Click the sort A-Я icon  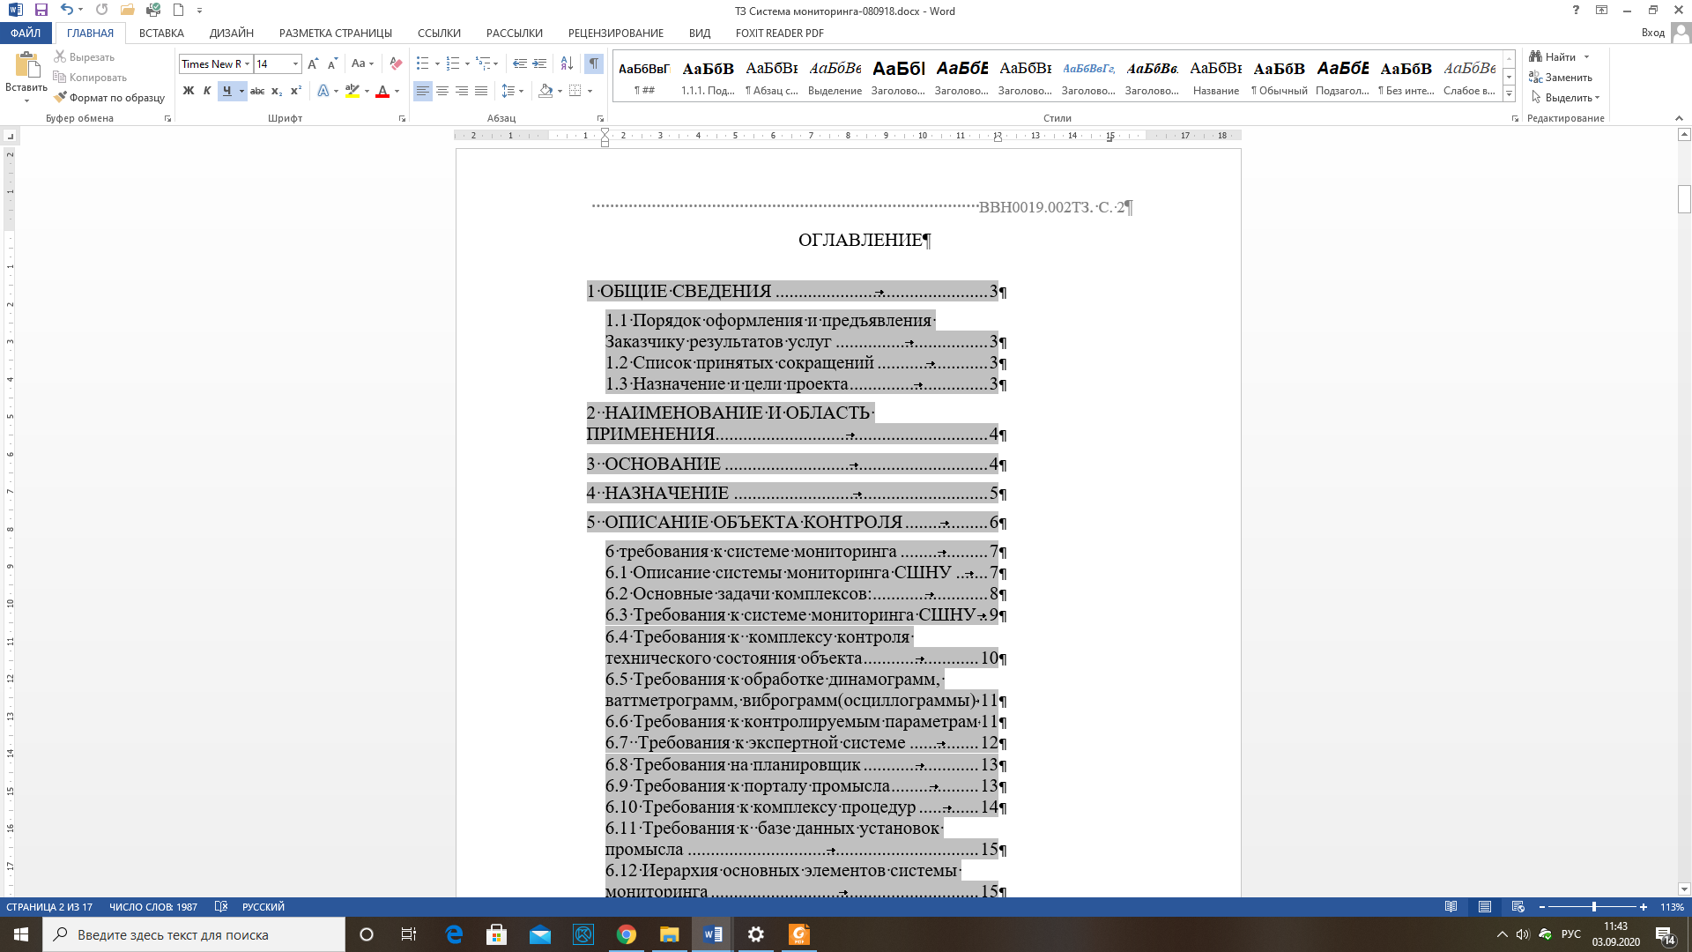point(567,63)
